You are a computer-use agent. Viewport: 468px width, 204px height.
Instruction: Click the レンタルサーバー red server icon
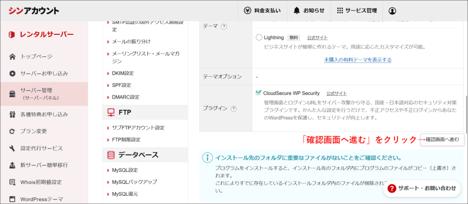tap(11, 35)
